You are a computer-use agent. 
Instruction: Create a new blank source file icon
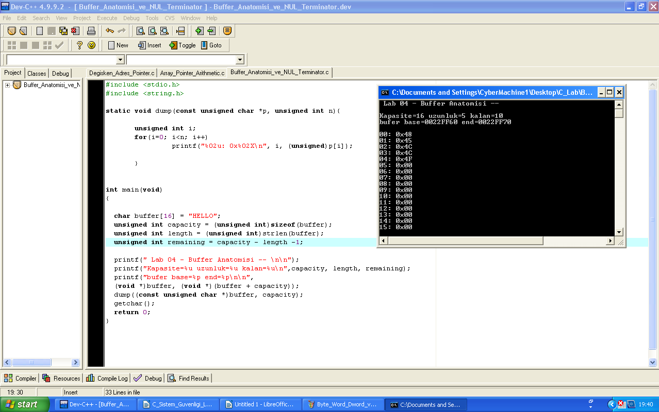pos(40,31)
